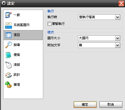Show the 滑鼠 settings page

coord(23,65)
